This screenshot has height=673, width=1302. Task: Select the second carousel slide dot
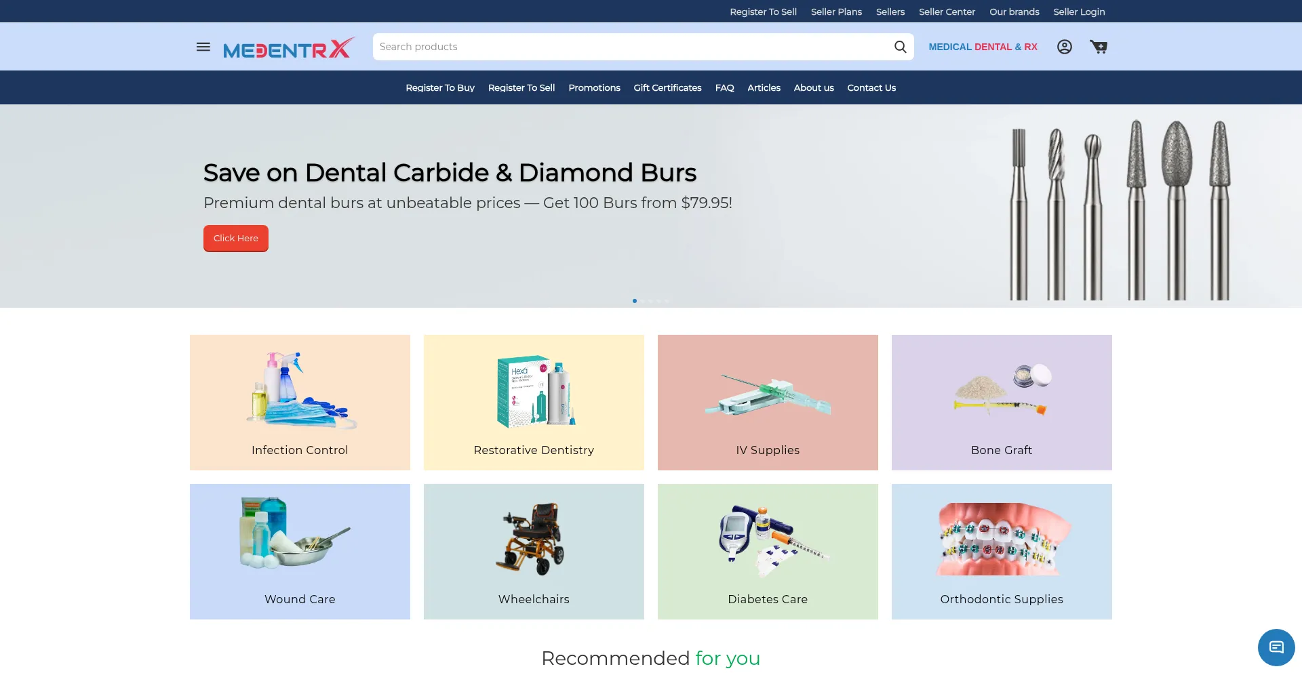(643, 301)
